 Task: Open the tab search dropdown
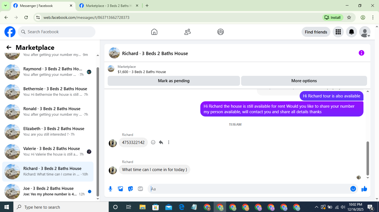click(x=5, y=6)
